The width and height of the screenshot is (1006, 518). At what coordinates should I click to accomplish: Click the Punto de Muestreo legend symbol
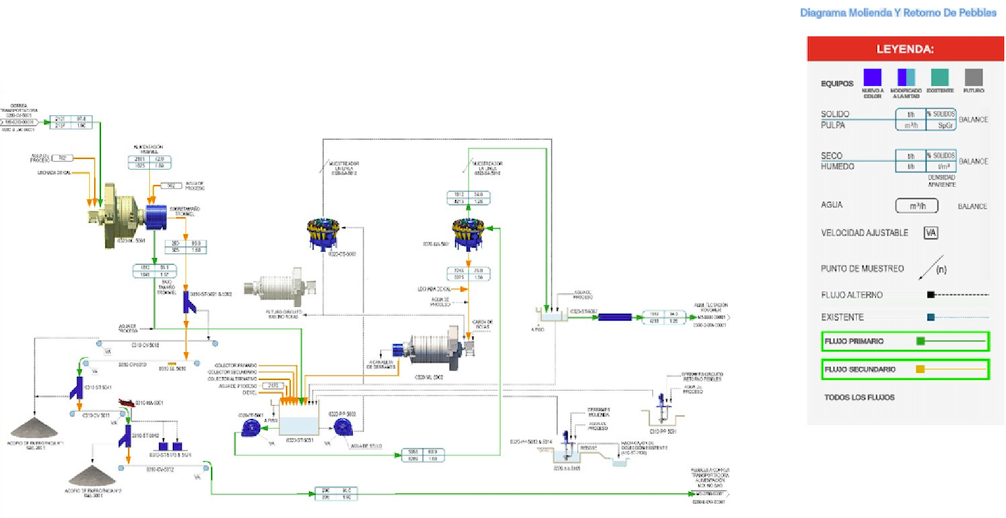pyautogui.click(x=933, y=269)
